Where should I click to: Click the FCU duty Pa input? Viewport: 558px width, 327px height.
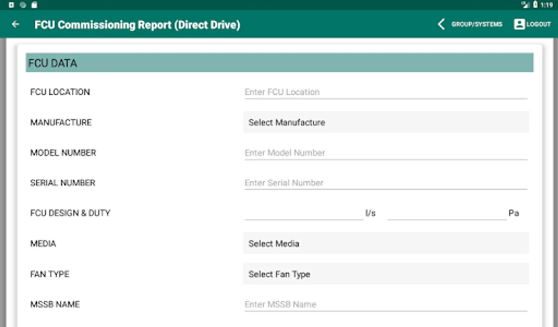click(x=446, y=213)
